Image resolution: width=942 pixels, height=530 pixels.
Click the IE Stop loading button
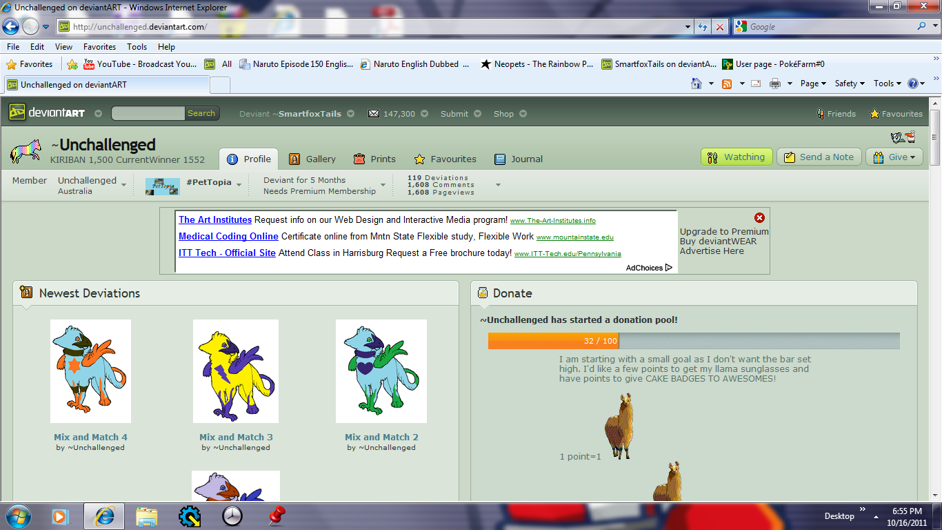click(720, 27)
